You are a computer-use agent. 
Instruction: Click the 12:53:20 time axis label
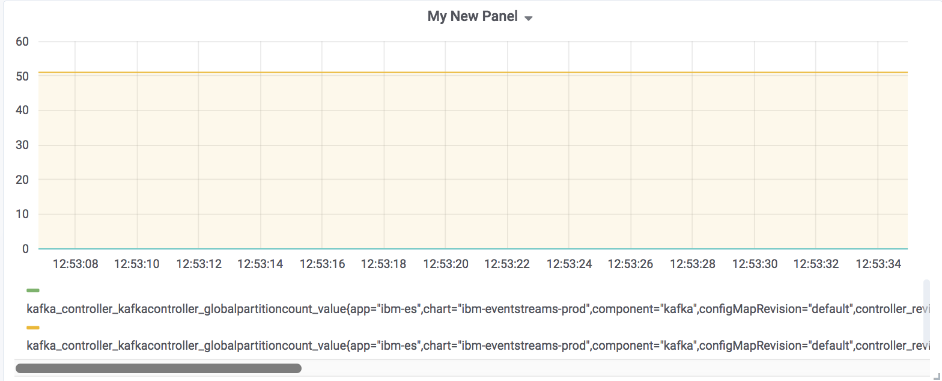pos(446,264)
